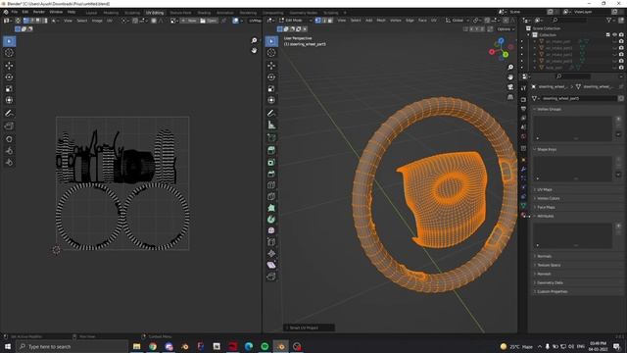Activate the 3D viewport Select Box tool
Viewport: 627px width, 353px height.
[271, 41]
